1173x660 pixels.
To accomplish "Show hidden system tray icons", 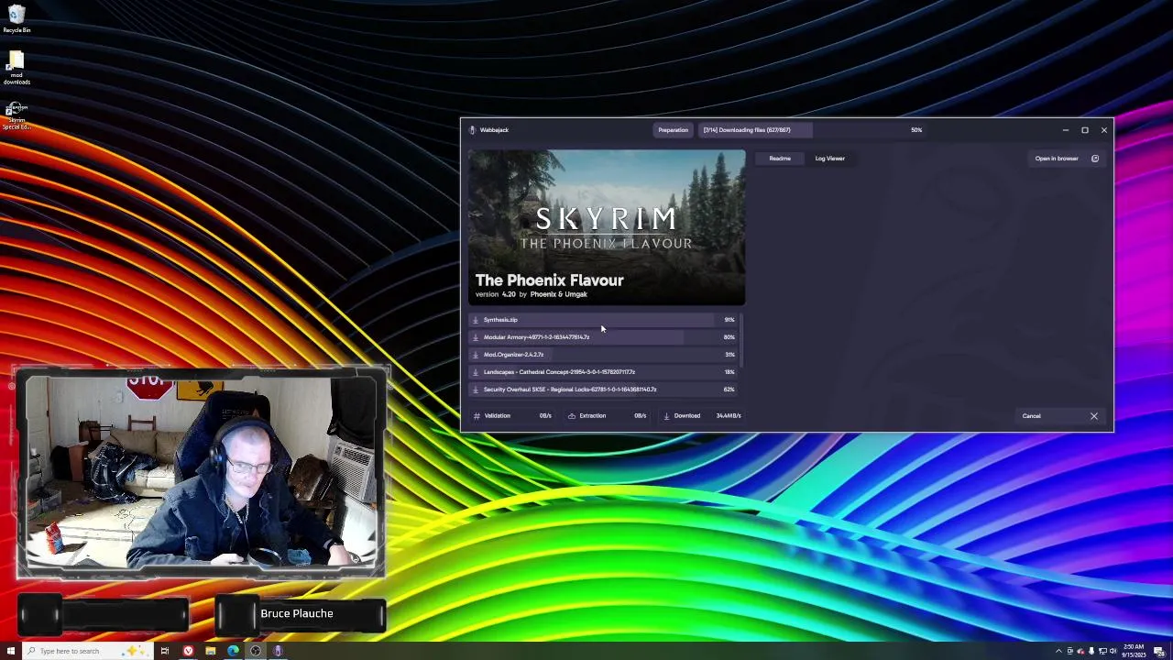I will point(1058,651).
